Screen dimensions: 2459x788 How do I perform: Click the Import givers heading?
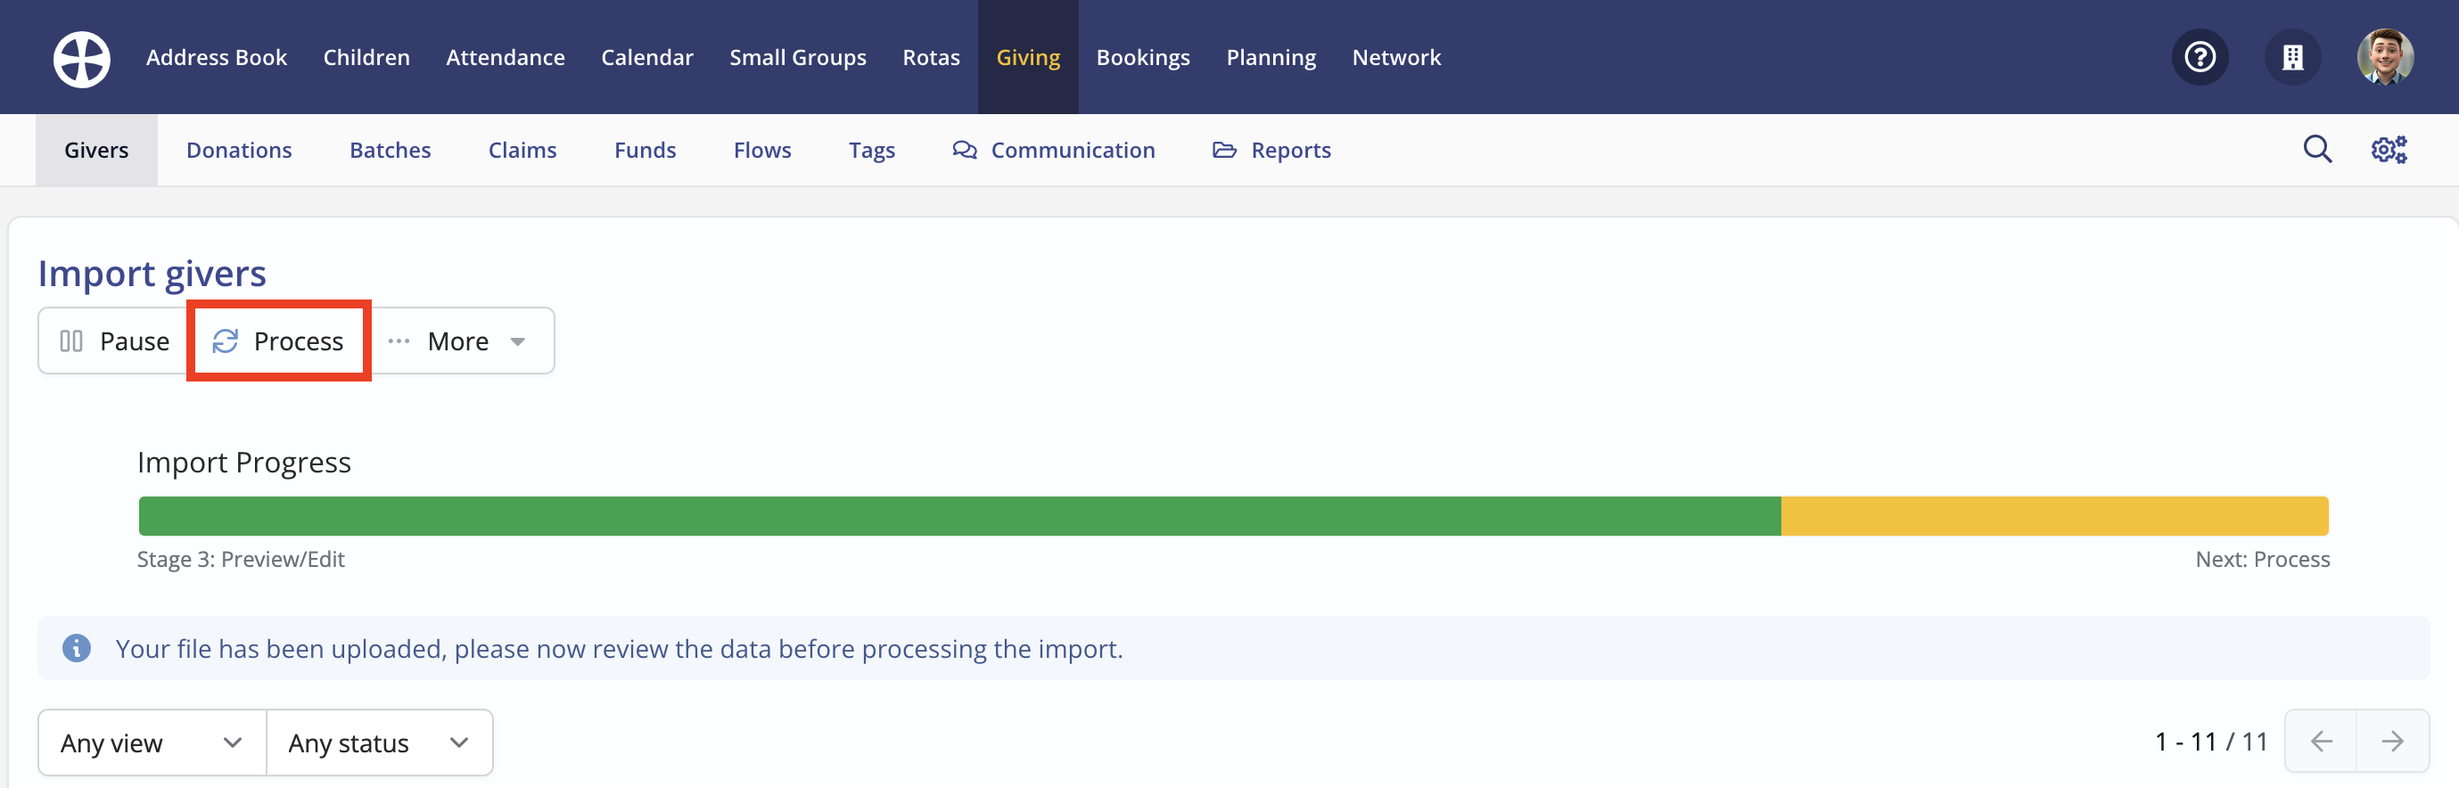pos(152,273)
